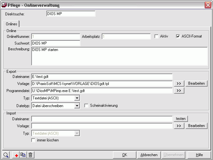Viewport: 213px width, 160px height.
Task: Browse for Programmdatei with >> button
Action: 179,90
